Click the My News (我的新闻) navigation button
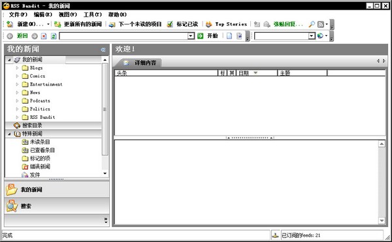Screen dimensions: 392x242 (57, 190)
